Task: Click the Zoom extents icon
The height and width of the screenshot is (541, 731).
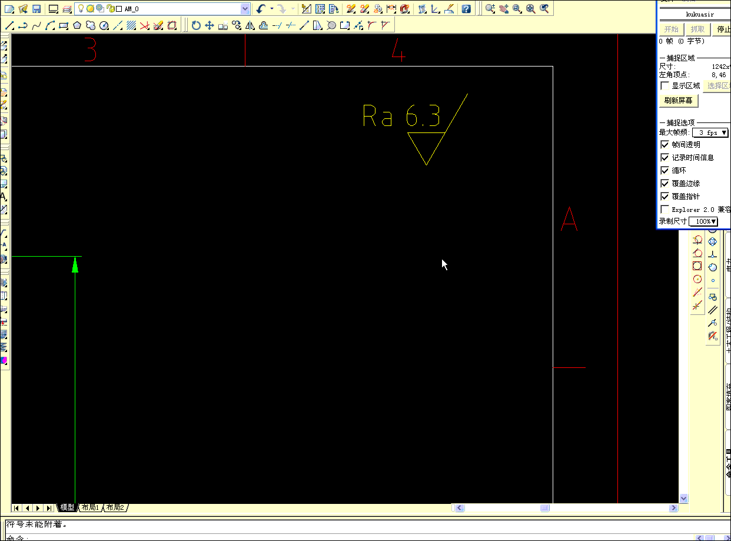Action: [531, 9]
